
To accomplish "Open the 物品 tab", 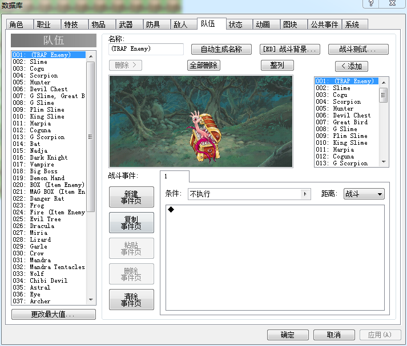I will click(102, 25).
